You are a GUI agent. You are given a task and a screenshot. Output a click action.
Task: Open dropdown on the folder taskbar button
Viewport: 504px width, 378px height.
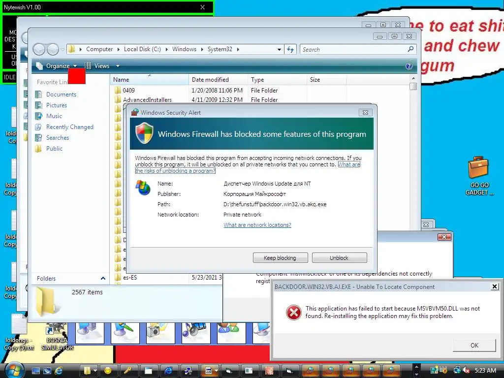95,371
